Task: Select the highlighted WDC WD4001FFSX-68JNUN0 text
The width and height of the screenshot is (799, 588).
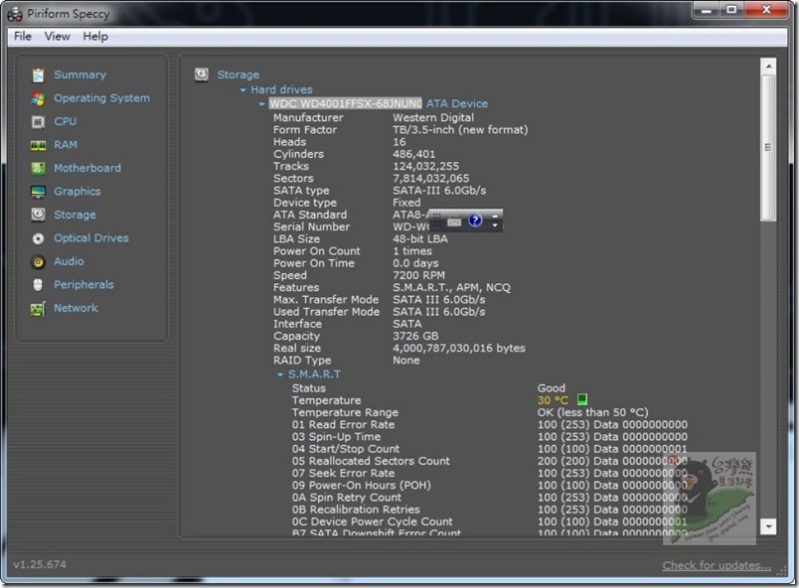Action: [x=346, y=104]
